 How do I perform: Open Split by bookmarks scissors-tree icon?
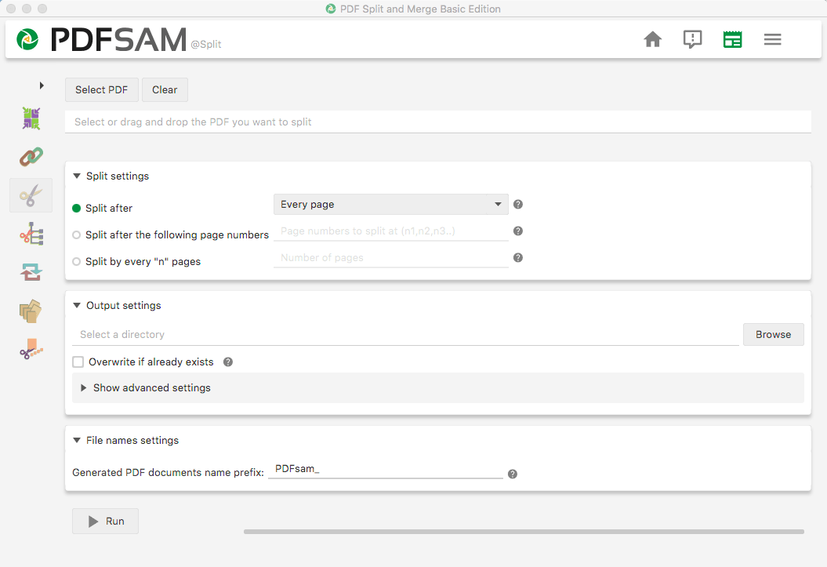31,234
